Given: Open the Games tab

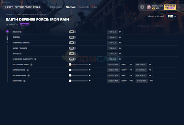Looking at the screenshot, I should [x=71, y=7].
